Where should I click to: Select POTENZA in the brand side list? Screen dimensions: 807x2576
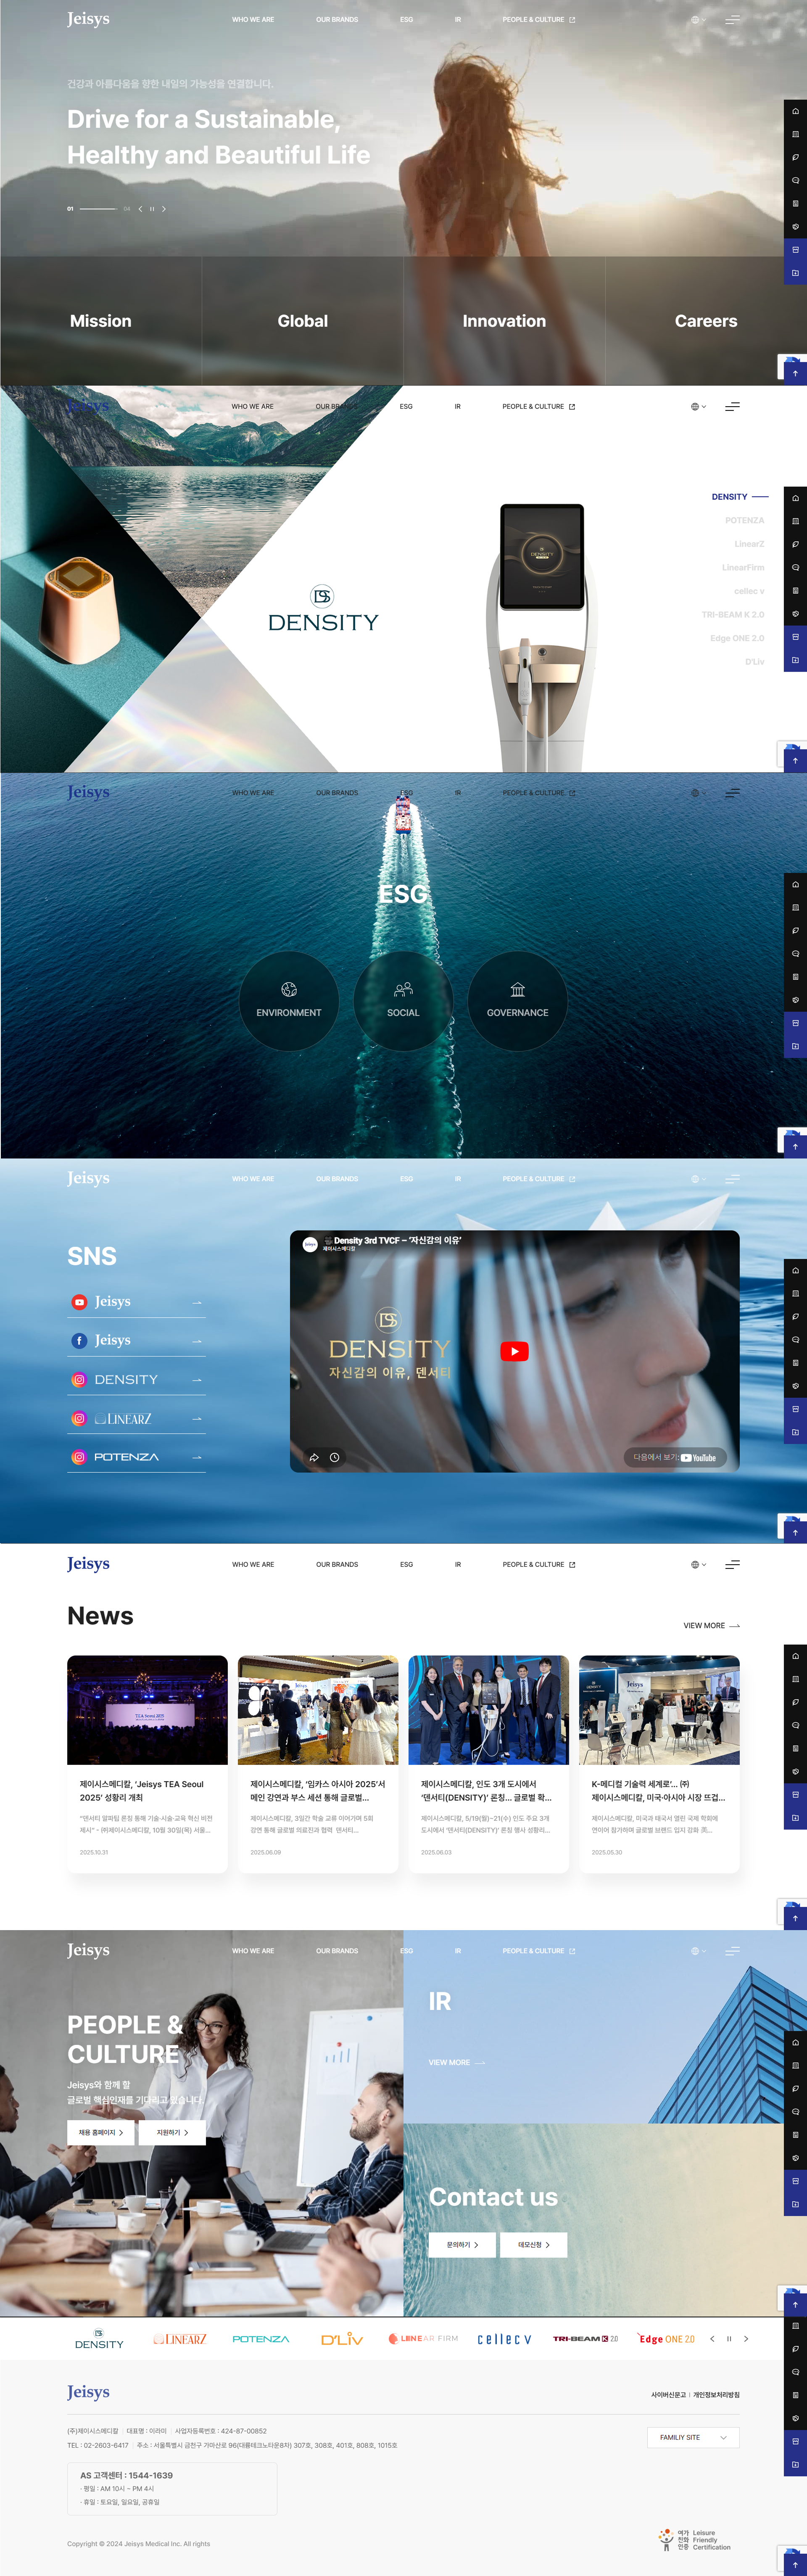pos(744,520)
